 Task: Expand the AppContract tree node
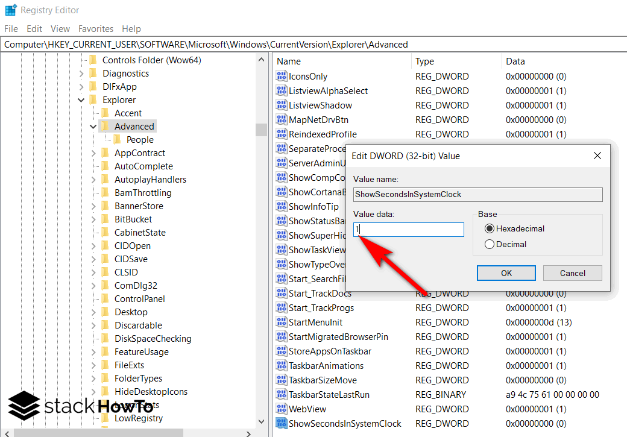93,152
